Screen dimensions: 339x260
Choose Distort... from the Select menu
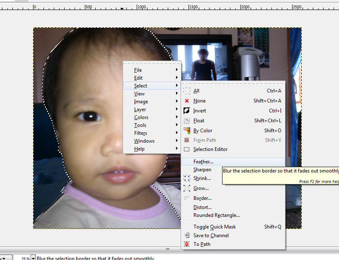[x=233, y=207]
